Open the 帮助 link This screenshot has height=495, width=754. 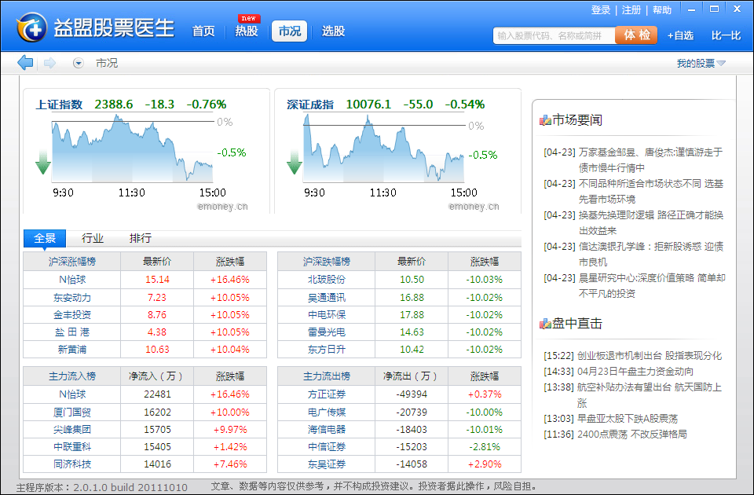coord(661,10)
